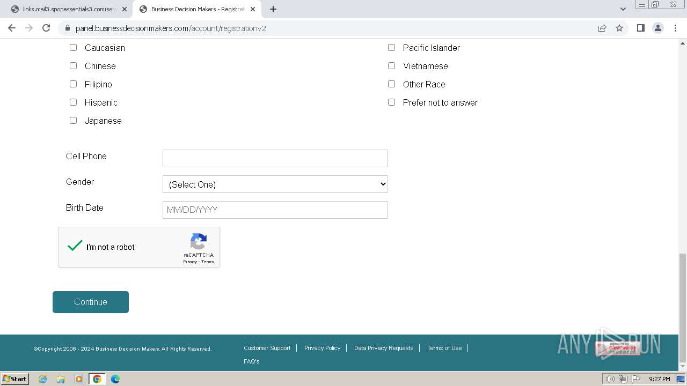Open the Terms of Use link
687x386 pixels.
pos(444,348)
